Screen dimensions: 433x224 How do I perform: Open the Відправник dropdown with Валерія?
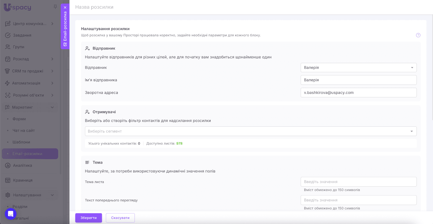coord(358,68)
